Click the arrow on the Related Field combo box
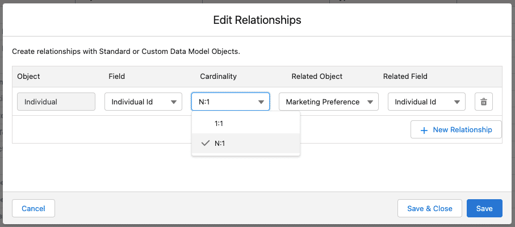Screen dimensions: 515x227 pos(457,102)
